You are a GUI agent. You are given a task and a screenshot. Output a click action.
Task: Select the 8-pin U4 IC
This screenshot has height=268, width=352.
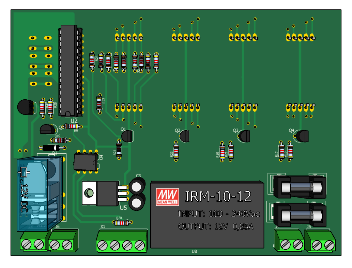click(85, 161)
